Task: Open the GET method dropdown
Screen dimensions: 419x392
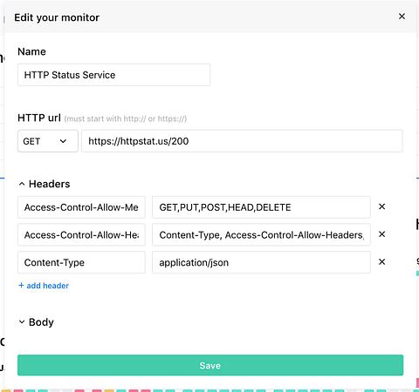Action: [48, 141]
